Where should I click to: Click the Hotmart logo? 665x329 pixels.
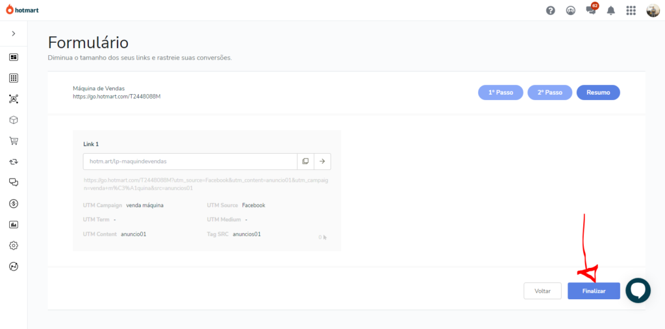point(23,10)
